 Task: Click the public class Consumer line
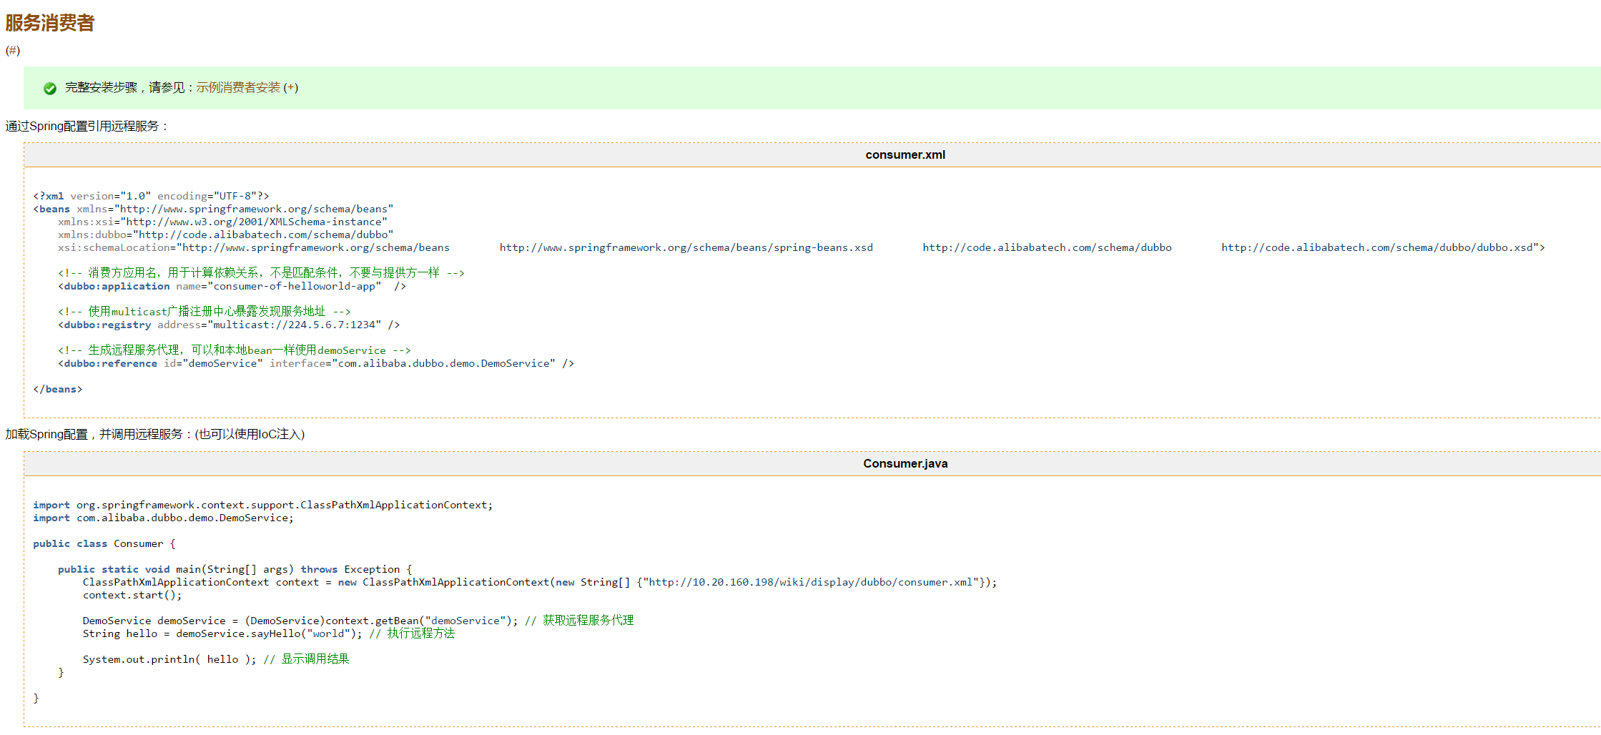104,543
